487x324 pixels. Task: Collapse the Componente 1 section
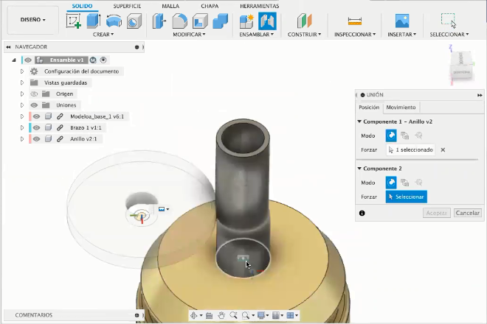pos(359,121)
